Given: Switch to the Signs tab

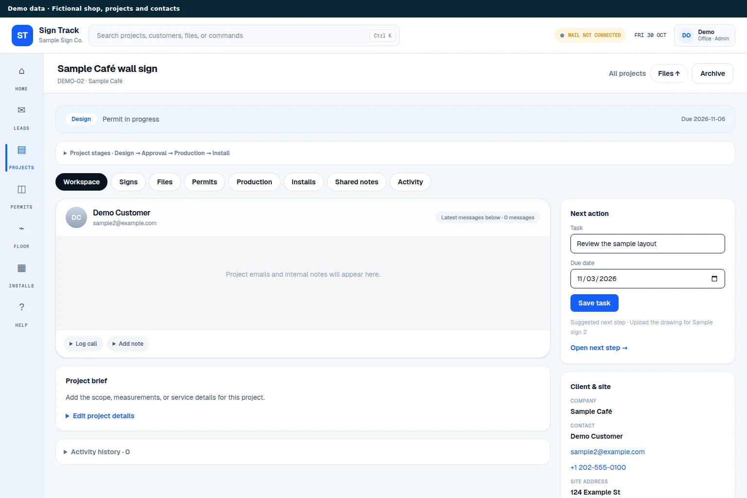Looking at the screenshot, I should click(128, 182).
